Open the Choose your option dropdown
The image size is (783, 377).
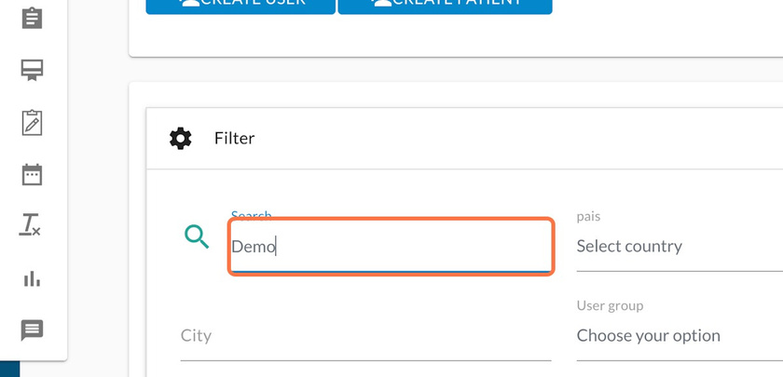coord(680,336)
